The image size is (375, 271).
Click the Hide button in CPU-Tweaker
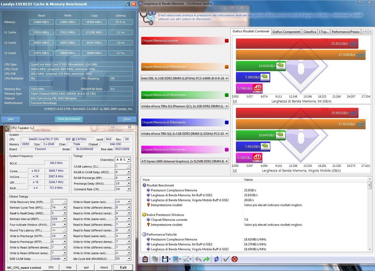pyautogui.click(x=69, y=267)
